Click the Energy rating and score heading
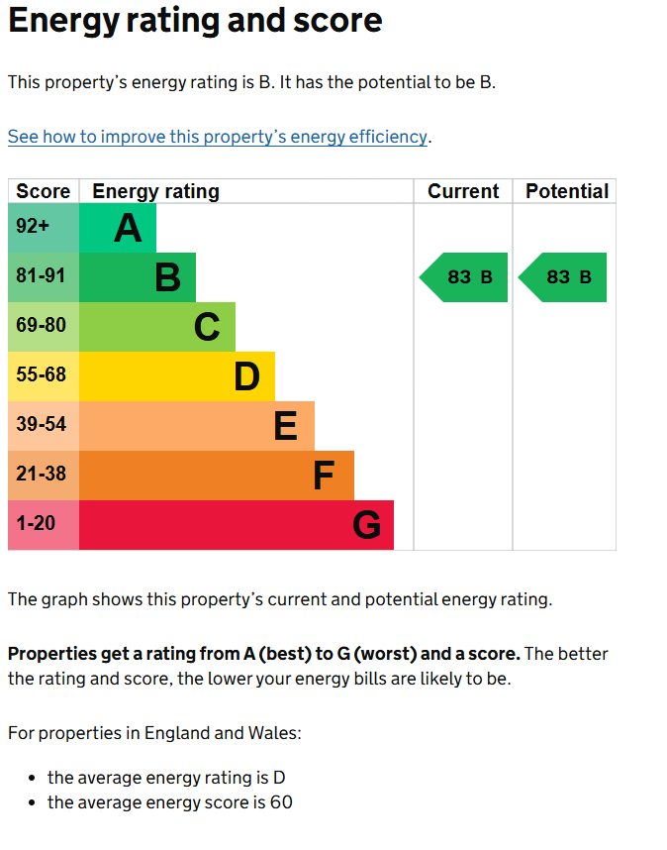667x850 pixels. [195, 21]
